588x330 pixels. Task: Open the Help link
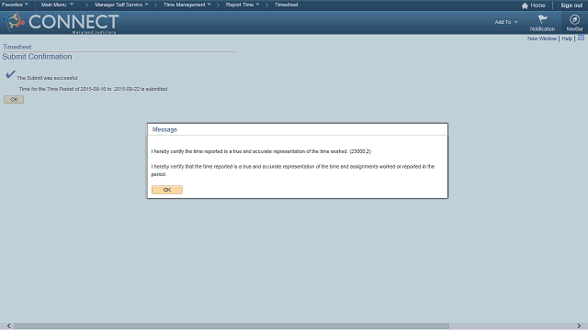(567, 38)
